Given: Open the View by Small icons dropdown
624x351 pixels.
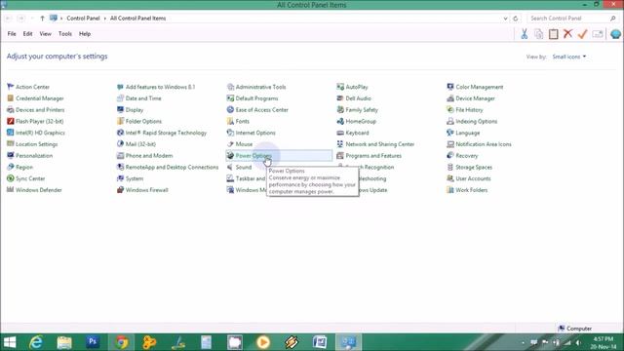Looking at the screenshot, I should click(569, 57).
